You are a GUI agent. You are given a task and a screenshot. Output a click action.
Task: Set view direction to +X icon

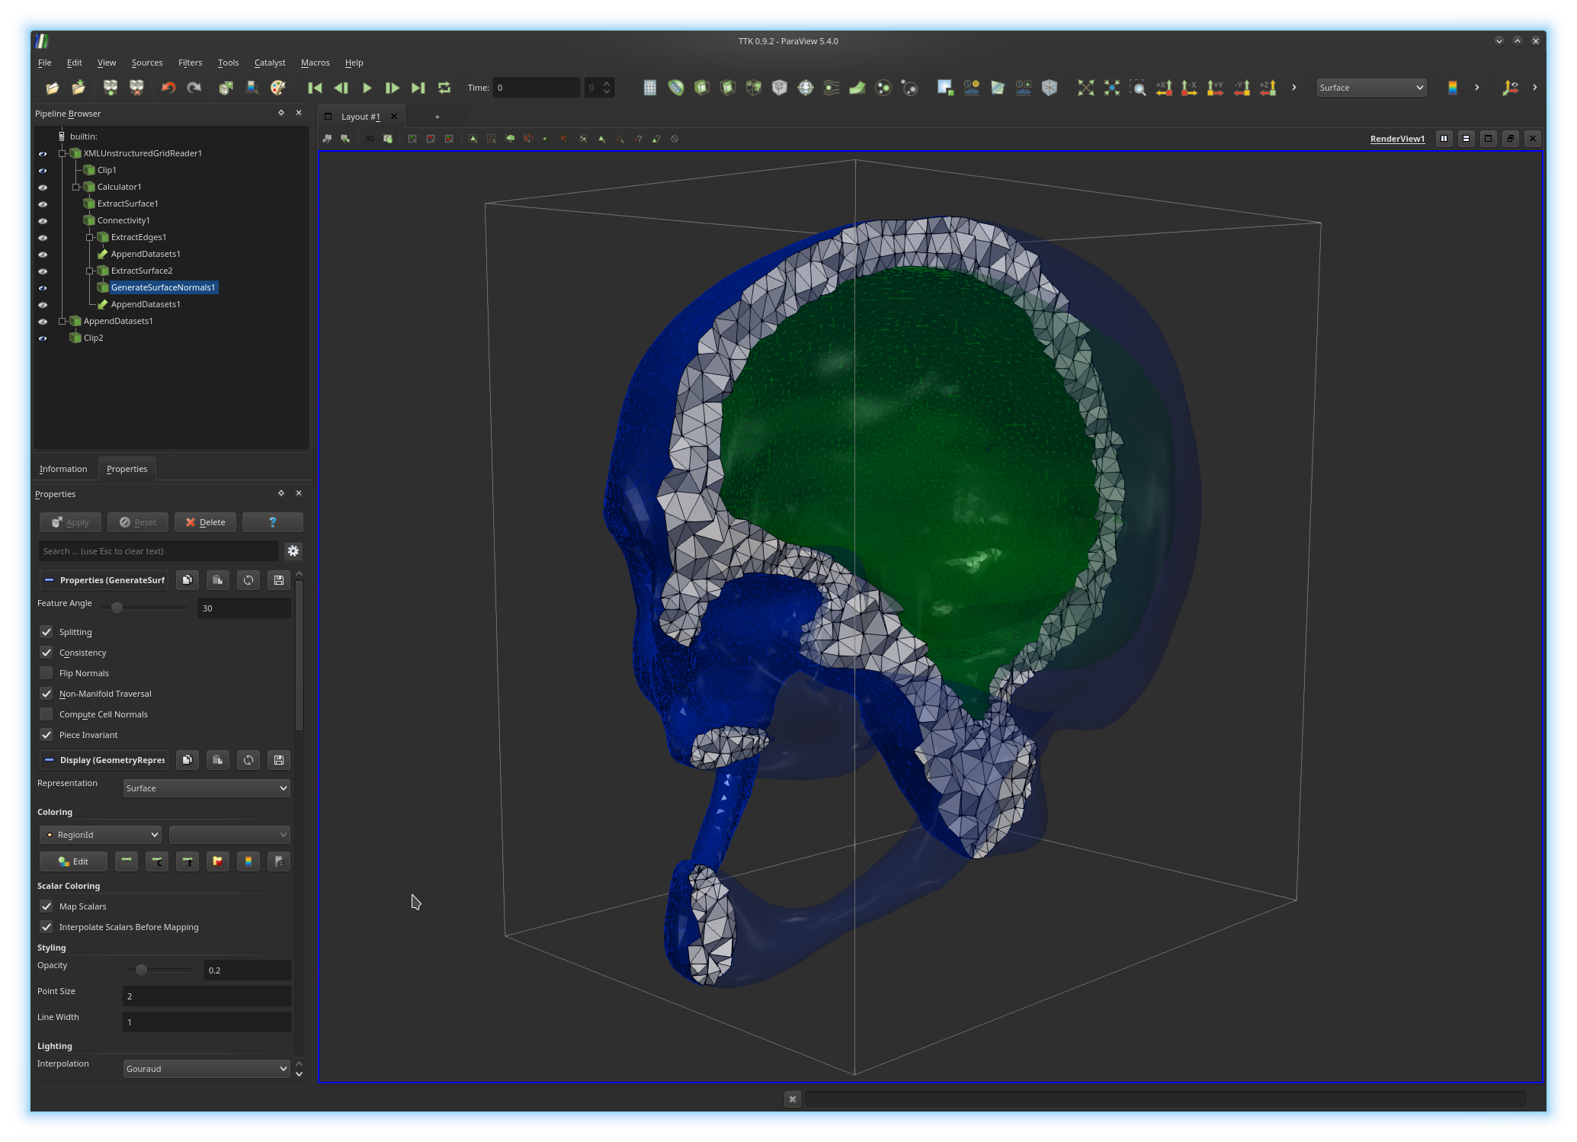(x=1164, y=88)
